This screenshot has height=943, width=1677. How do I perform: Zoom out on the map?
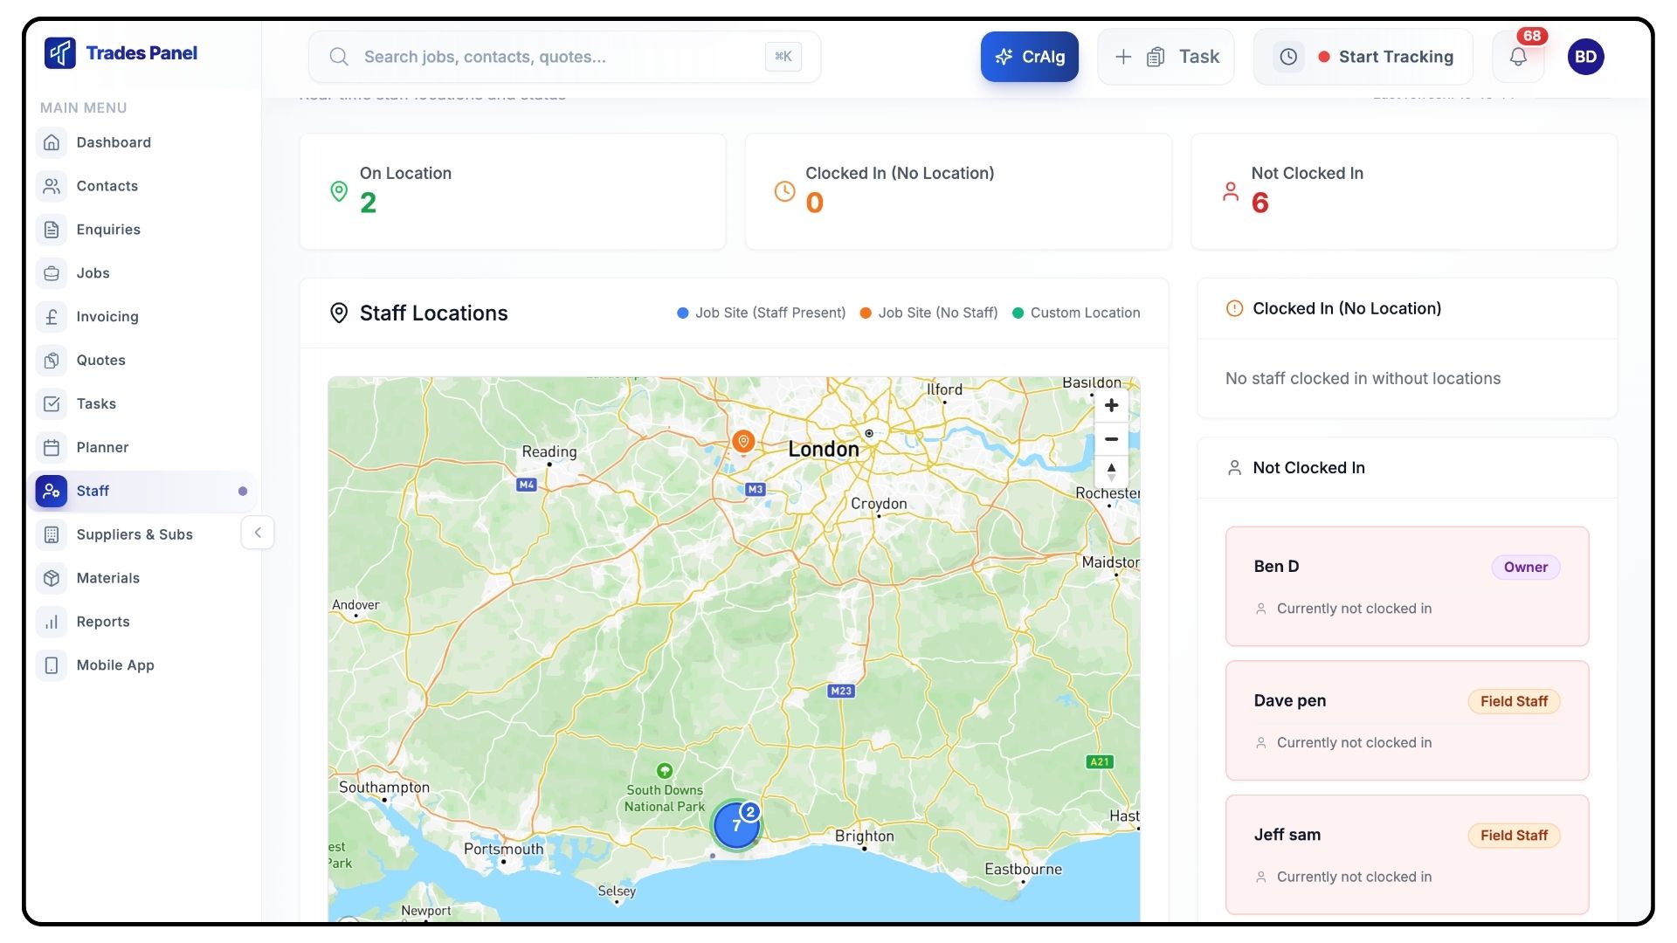click(x=1111, y=439)
